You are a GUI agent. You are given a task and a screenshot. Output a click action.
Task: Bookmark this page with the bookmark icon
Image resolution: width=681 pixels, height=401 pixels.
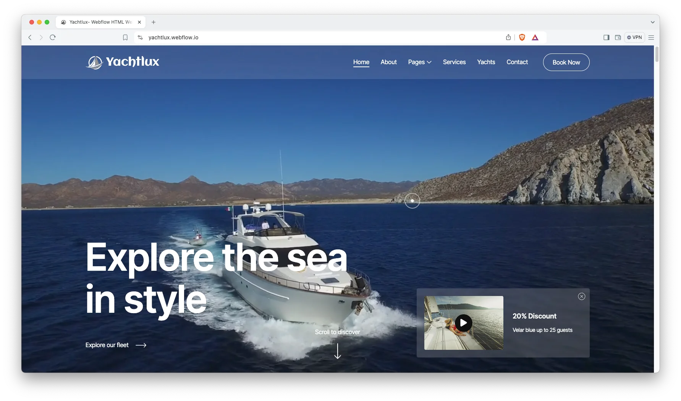click(x=125, y=37)
